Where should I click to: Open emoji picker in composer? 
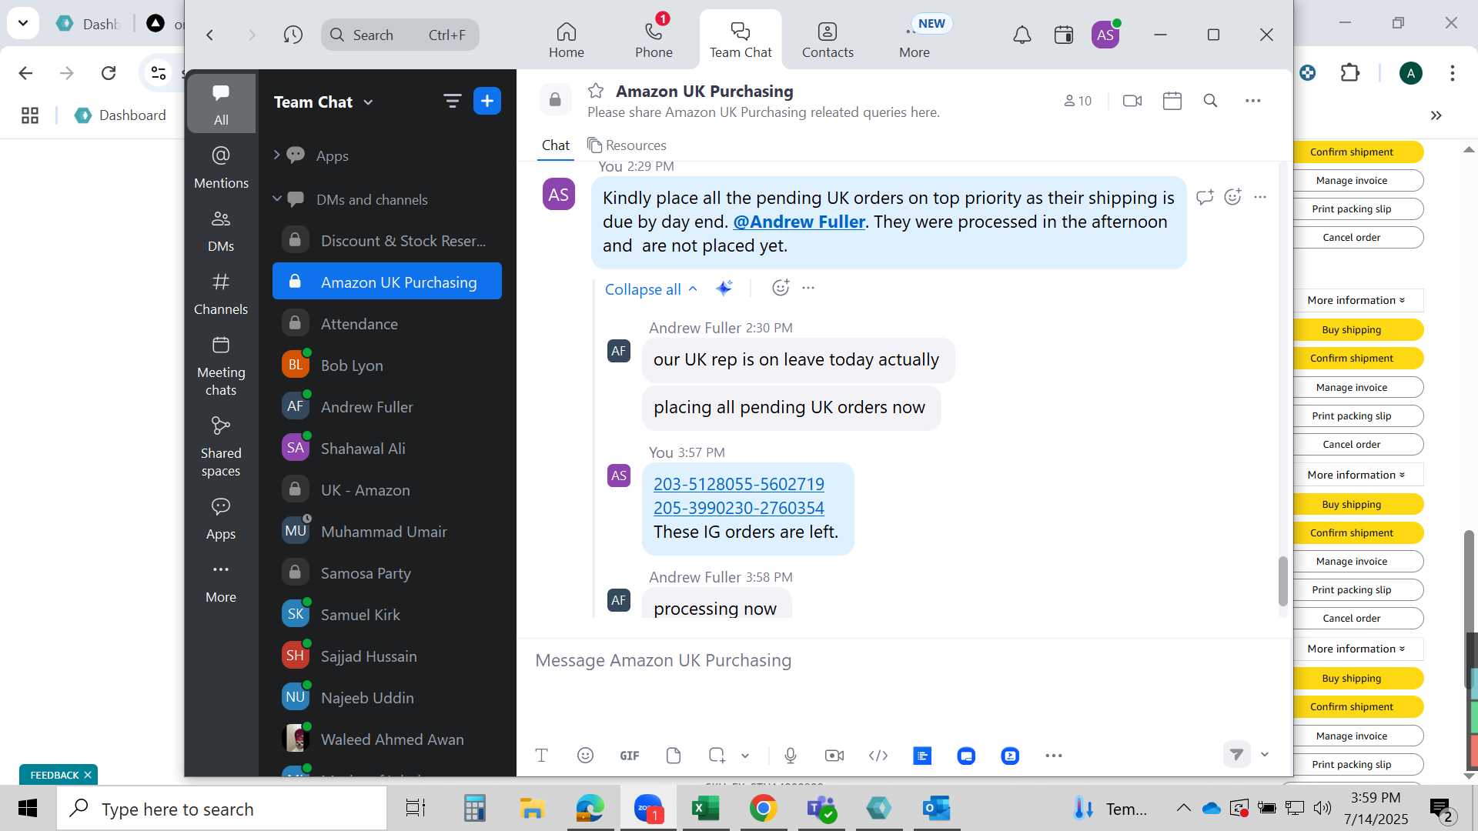(585, 756)
